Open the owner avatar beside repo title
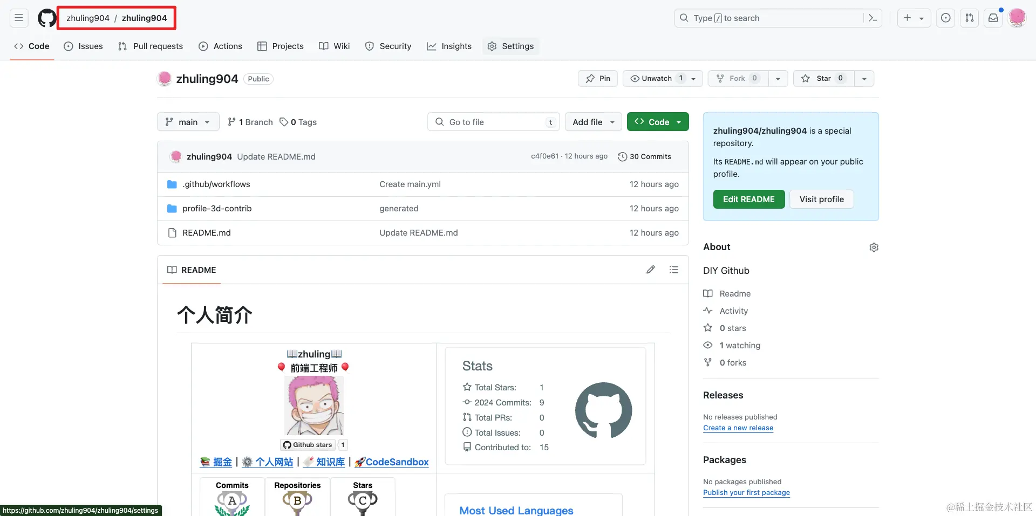 [165, 79]
